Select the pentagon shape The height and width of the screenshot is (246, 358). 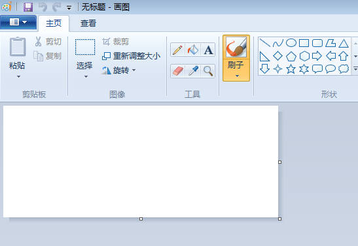pyautogui.click(x=291, y=56)
